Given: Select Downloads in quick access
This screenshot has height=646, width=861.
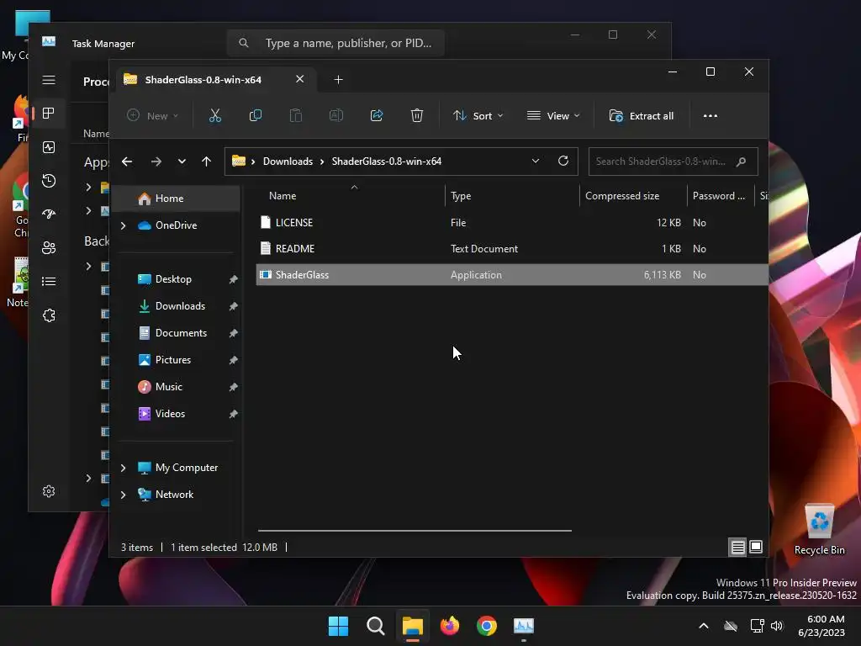Looking at the screenshot, I should click(178, 306).
